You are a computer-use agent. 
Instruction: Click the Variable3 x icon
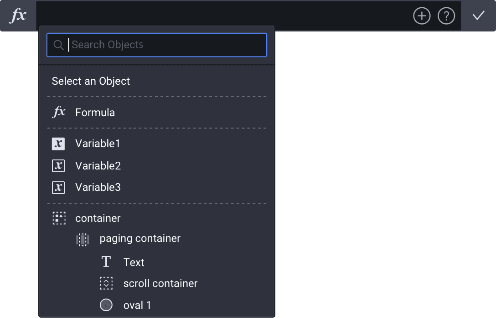click(x=59, y=187)
